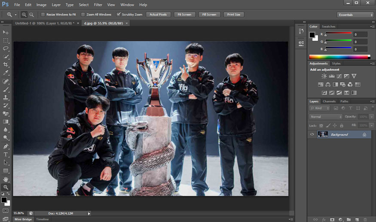This screenshot has width=376, height=222.
Task: Switch to the Swatches tab
Action: (x=328, y=27)
